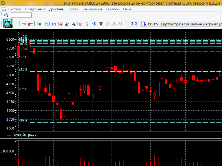Image resolution: width=222 pixels, height=166 pixels.
Task: Click the 423.6% Fibonacci level label
Action: (22, 69)
